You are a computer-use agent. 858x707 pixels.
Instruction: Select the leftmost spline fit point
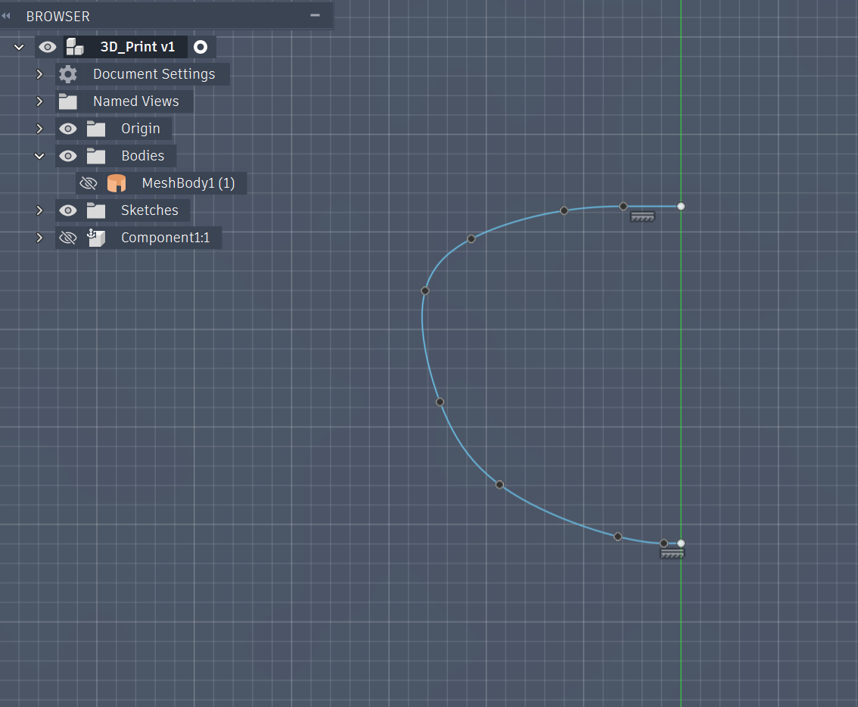click(x=425, y=291)
